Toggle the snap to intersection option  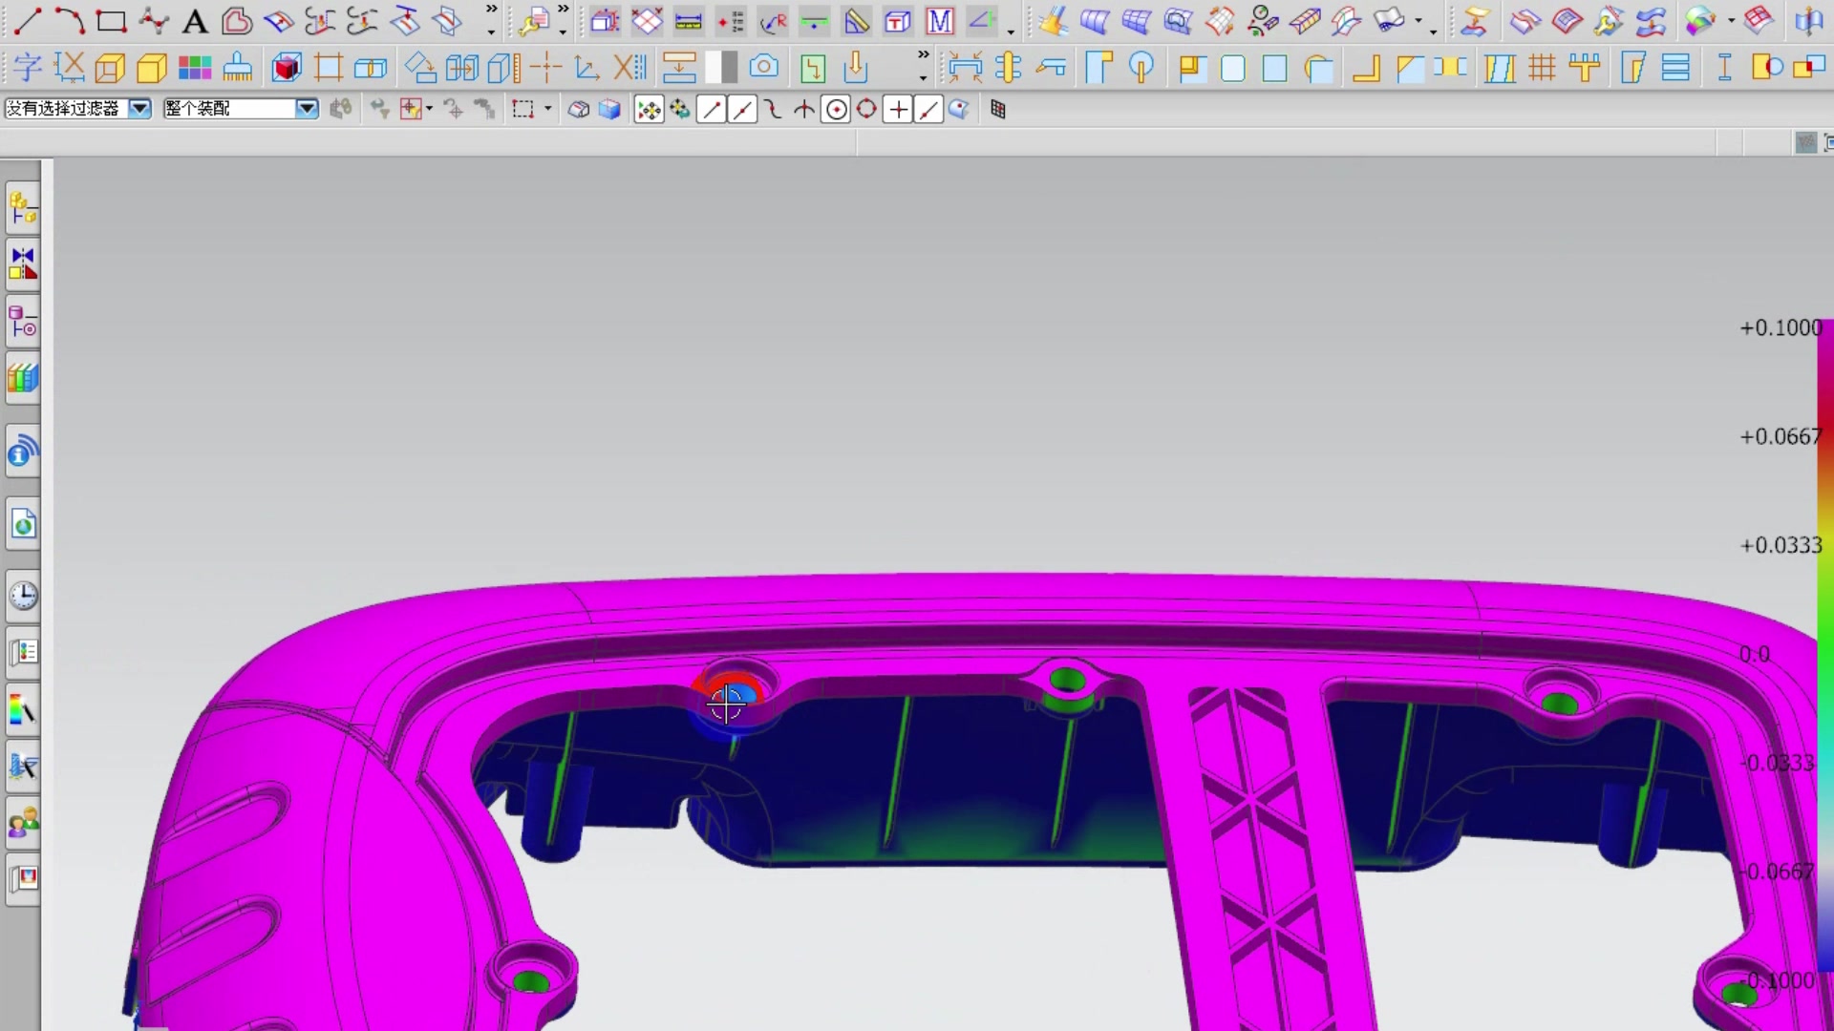click(x=803, y=110)
